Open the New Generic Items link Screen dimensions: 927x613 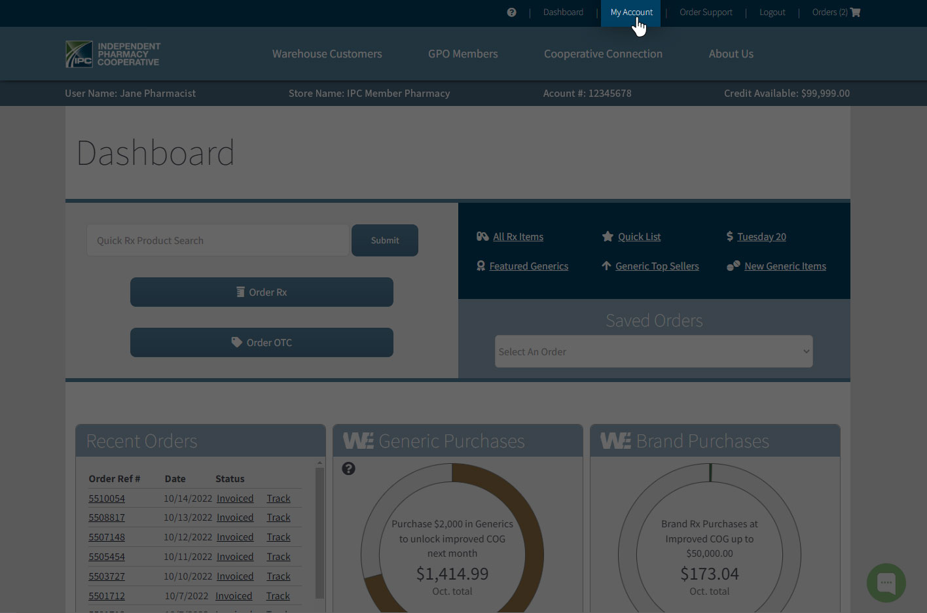785,266
